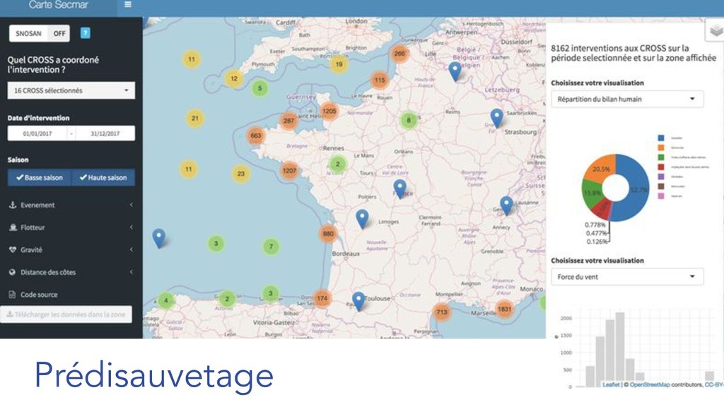Screen dimensions: 724x407
Task: Click the chevron beside Distance des côtes
Action: click(x=132, y=272)
